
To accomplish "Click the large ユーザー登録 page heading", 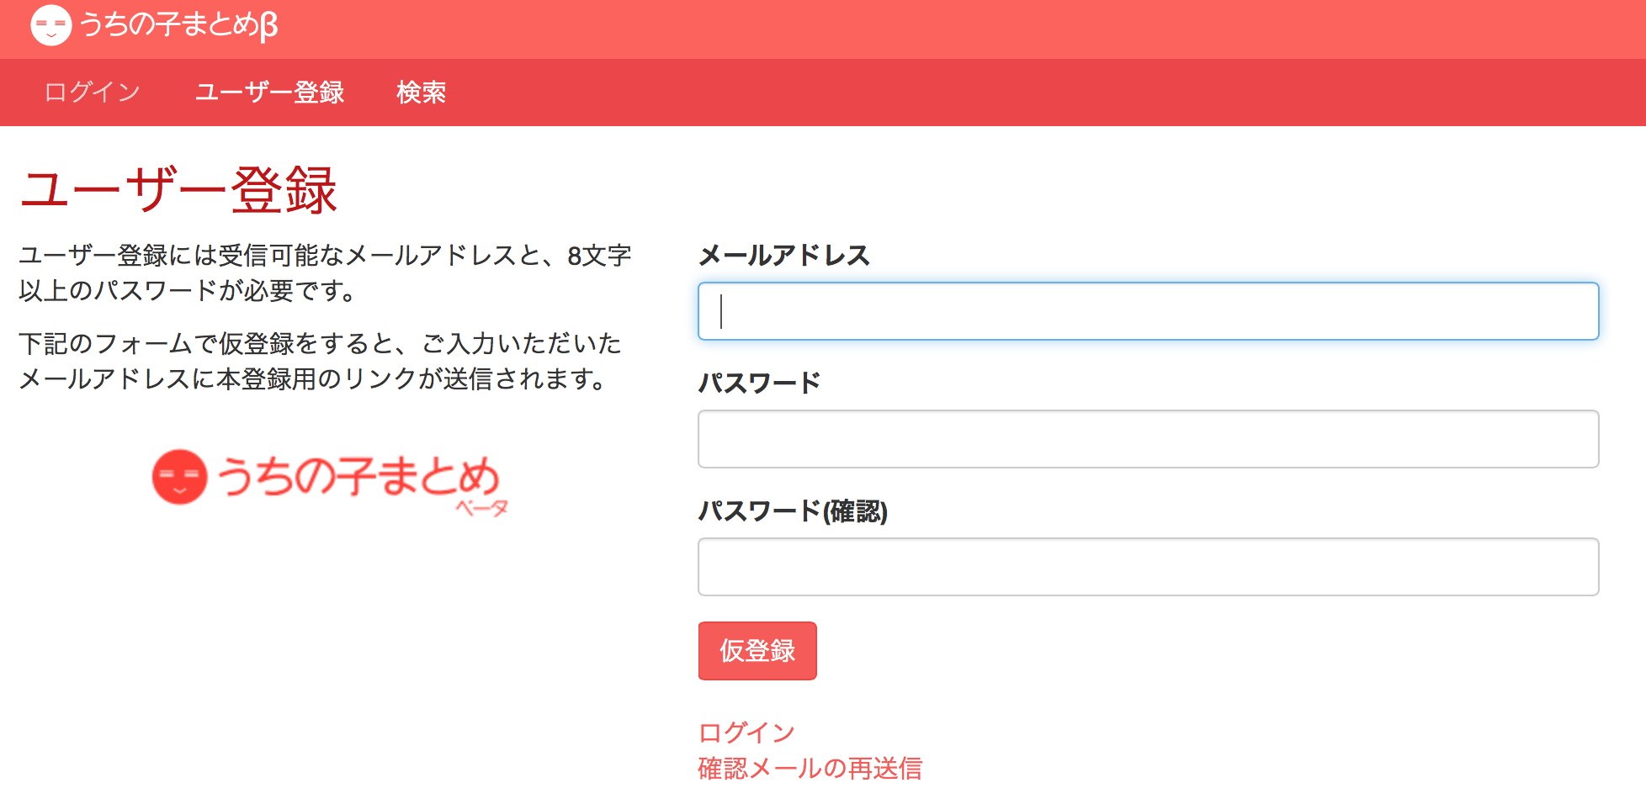I will 178,190.
